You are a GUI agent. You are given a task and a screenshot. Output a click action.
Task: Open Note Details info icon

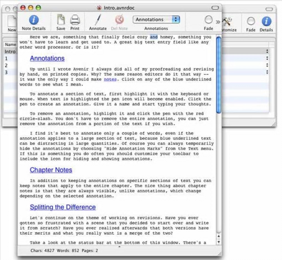(x=34, y=20)
